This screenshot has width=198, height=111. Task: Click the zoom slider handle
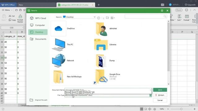tap(181, 109)
